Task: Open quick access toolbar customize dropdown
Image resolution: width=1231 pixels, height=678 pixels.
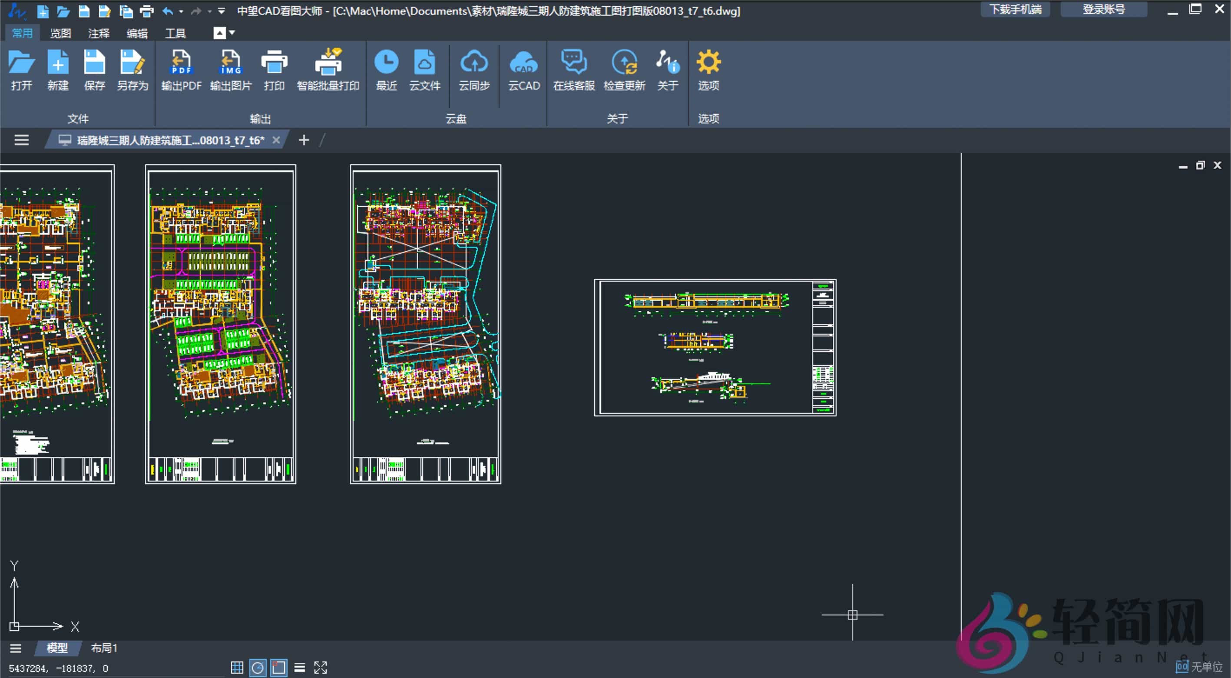Action: point(221,11)
